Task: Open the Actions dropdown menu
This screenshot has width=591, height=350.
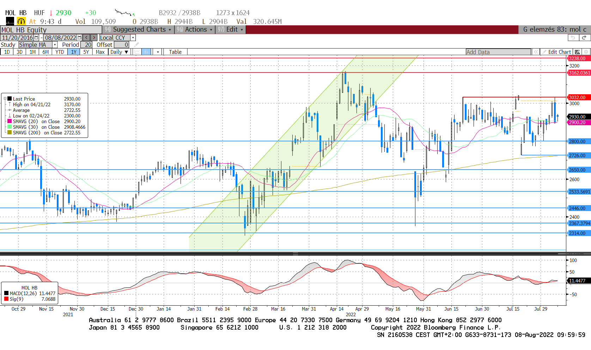Action: click(x=195, y=30)
